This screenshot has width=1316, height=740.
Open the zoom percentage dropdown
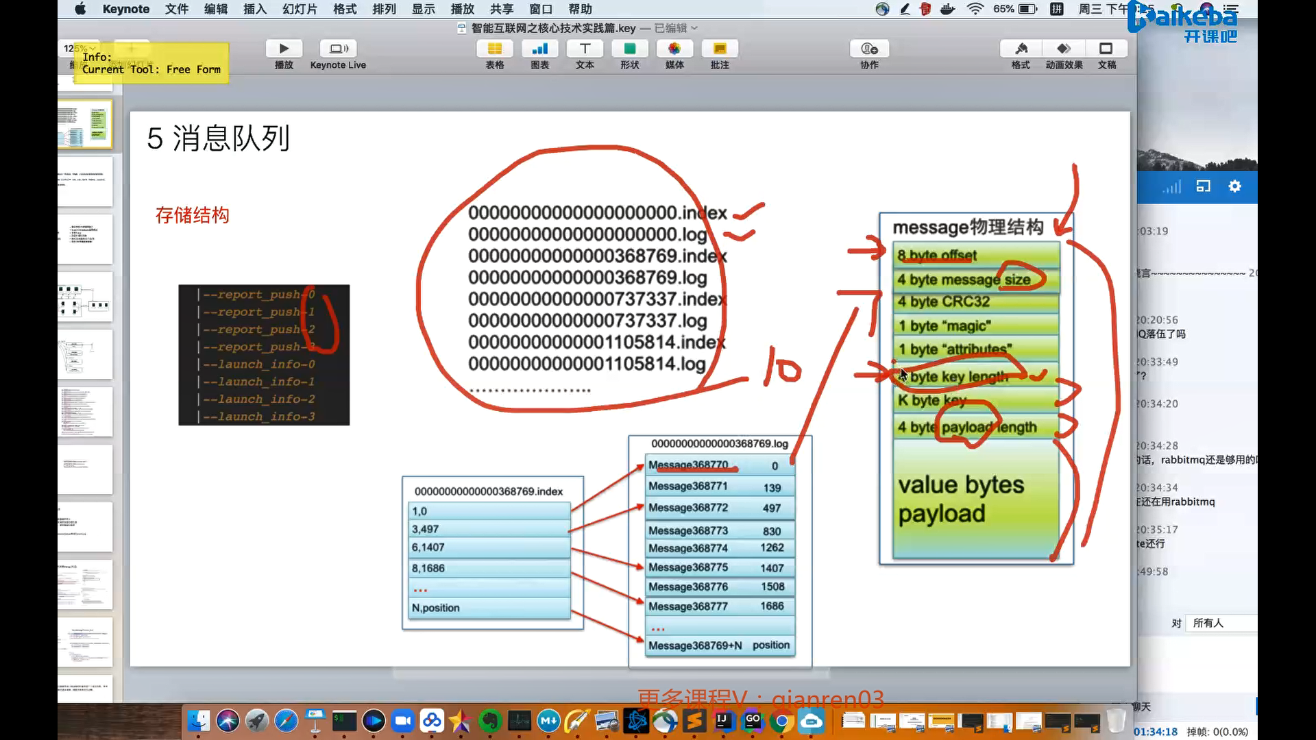(x=75, y=49)
